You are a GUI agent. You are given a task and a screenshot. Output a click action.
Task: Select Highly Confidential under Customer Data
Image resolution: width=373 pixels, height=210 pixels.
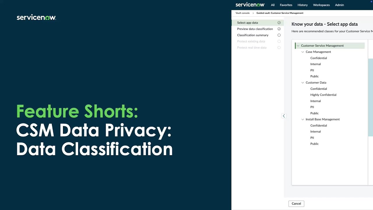coord(323,95)
